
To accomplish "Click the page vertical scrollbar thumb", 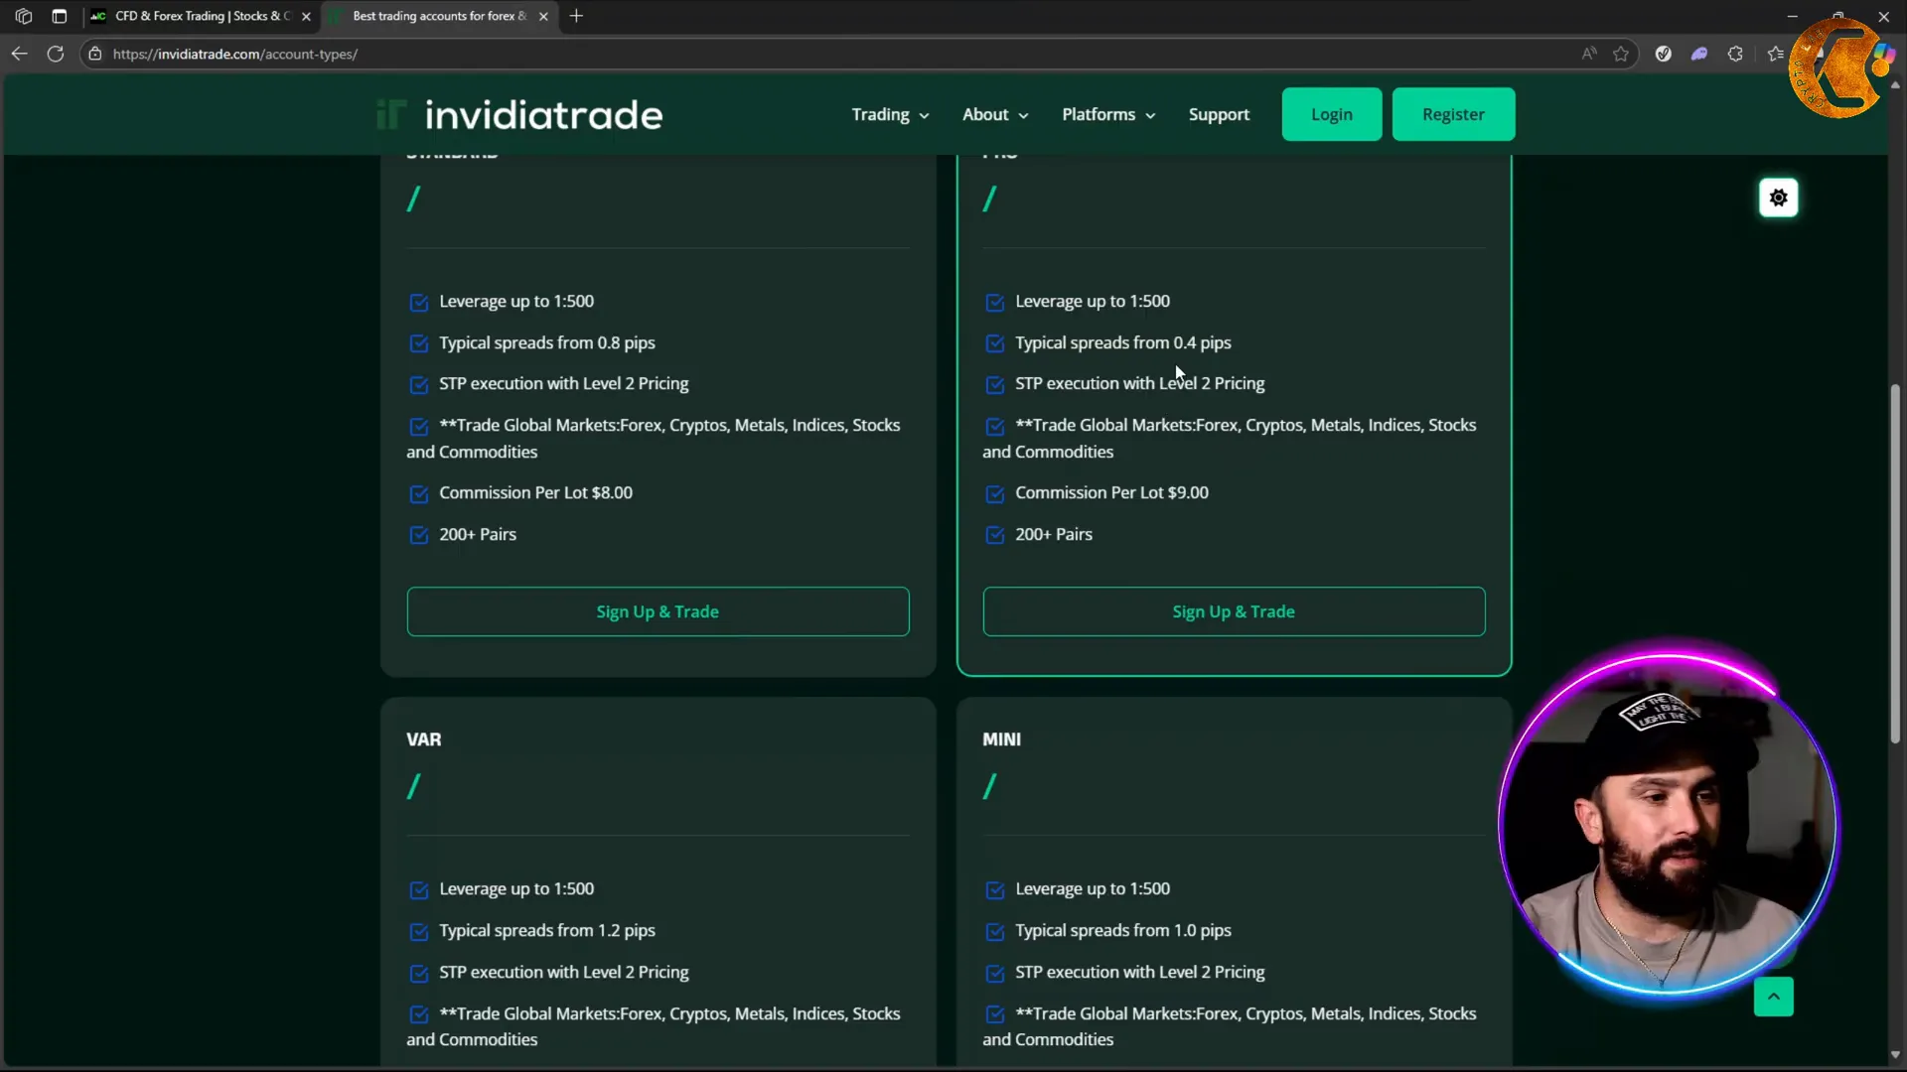I will [x=1895, y=563].
